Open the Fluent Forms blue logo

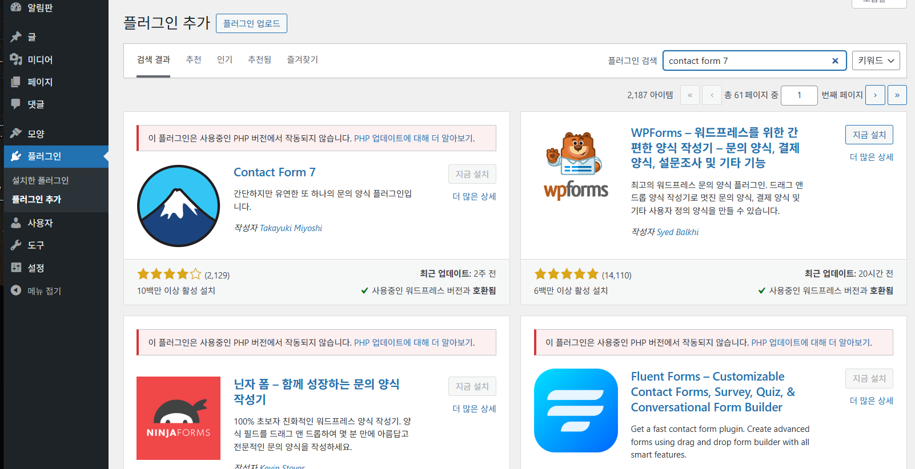(x=576, y=410)
